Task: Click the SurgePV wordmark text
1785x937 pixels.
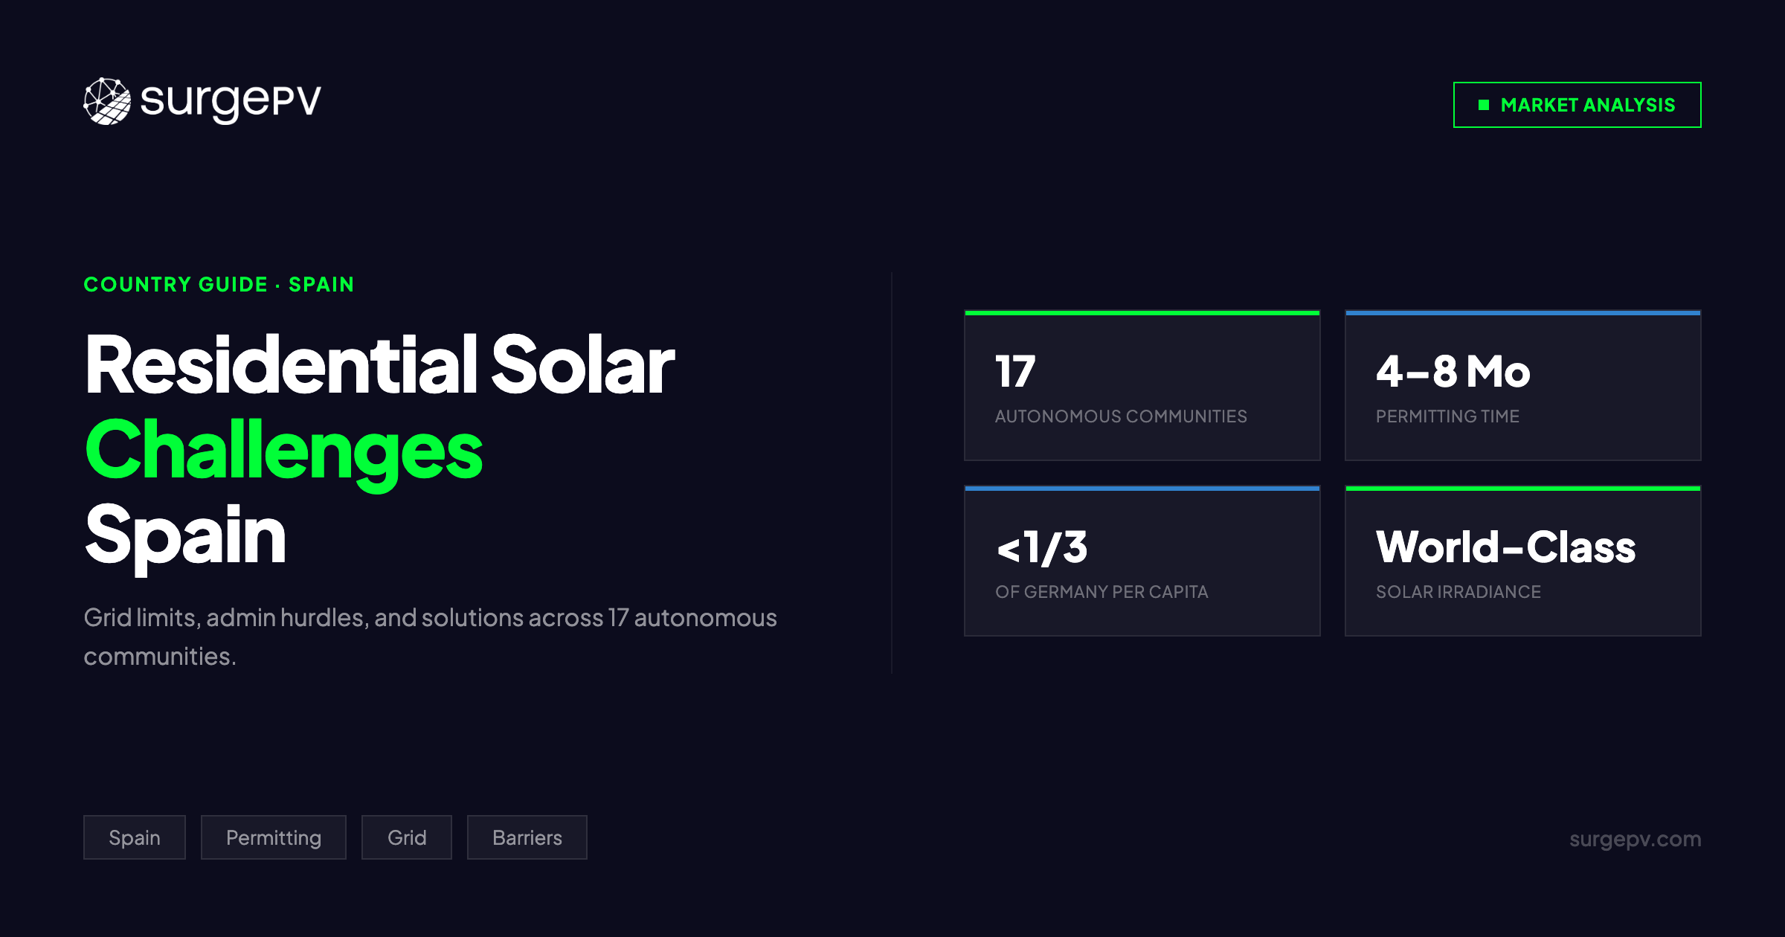Action: tap(231, 103)
